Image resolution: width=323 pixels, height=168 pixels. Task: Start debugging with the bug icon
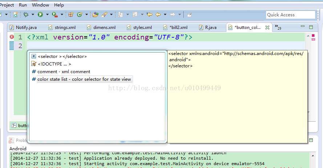click(x=26, y=14)
